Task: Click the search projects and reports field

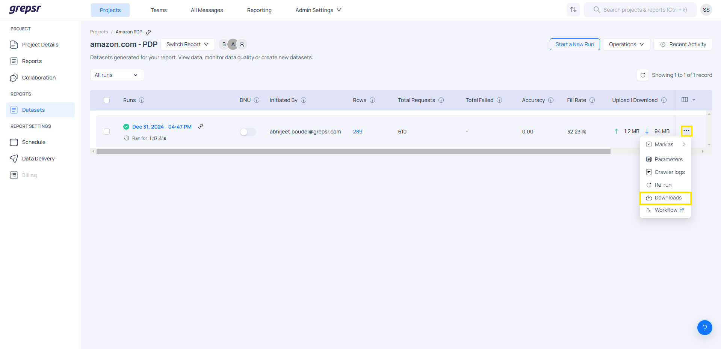Action: (645, 10)
